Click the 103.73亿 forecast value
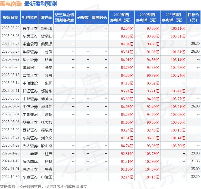This screenshot has height=189, width=201. pyautogui.click(x=152, y=154)
